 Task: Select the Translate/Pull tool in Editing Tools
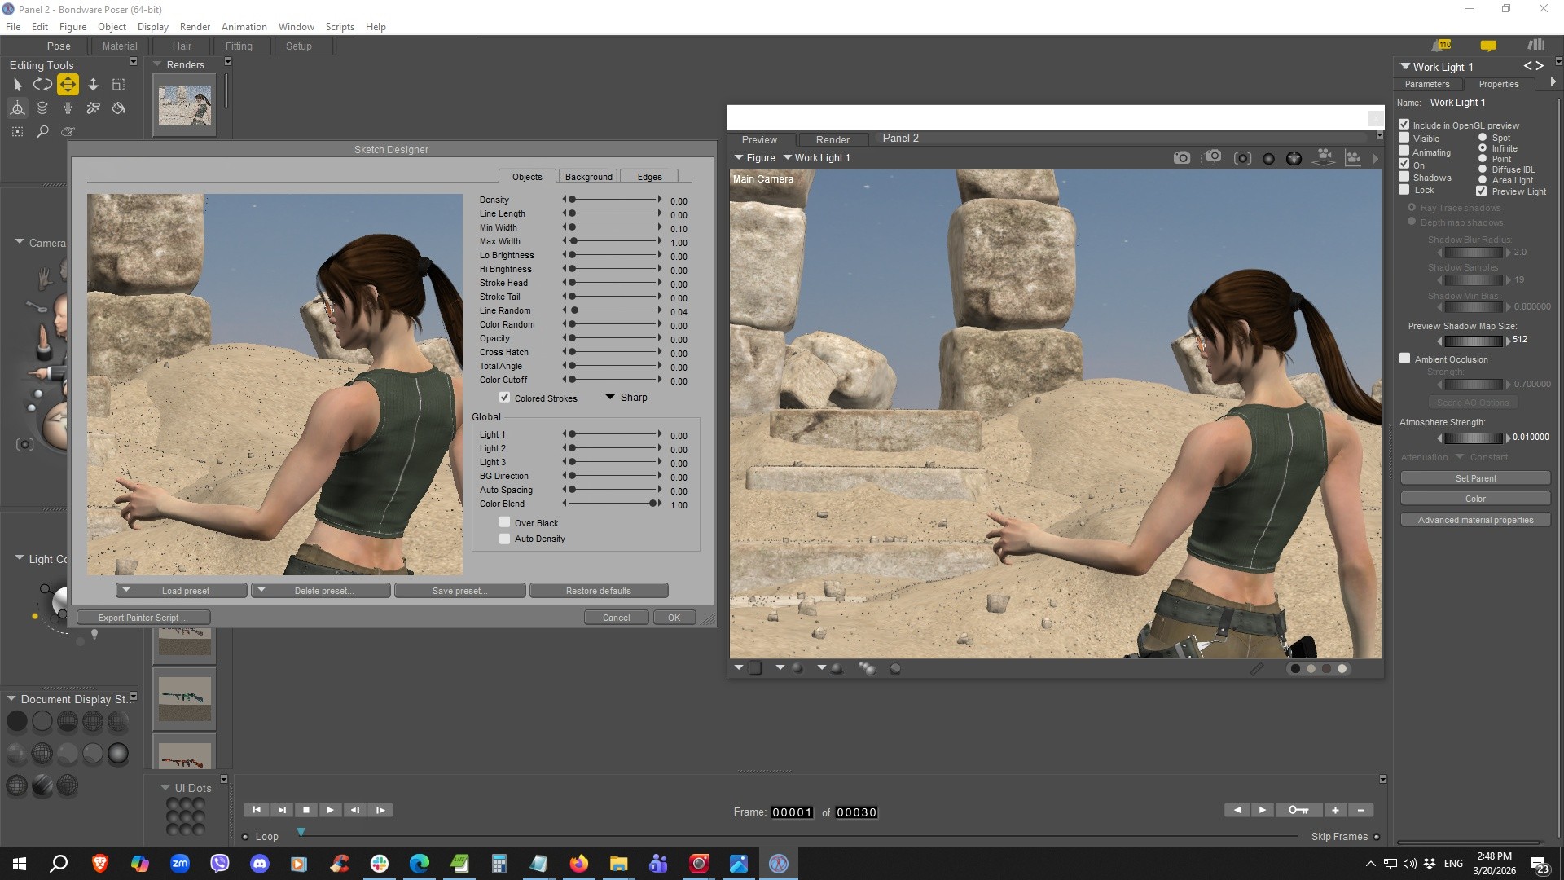point(68,84)
